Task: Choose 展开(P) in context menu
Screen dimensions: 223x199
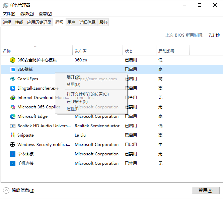Action: pos(91,77)
